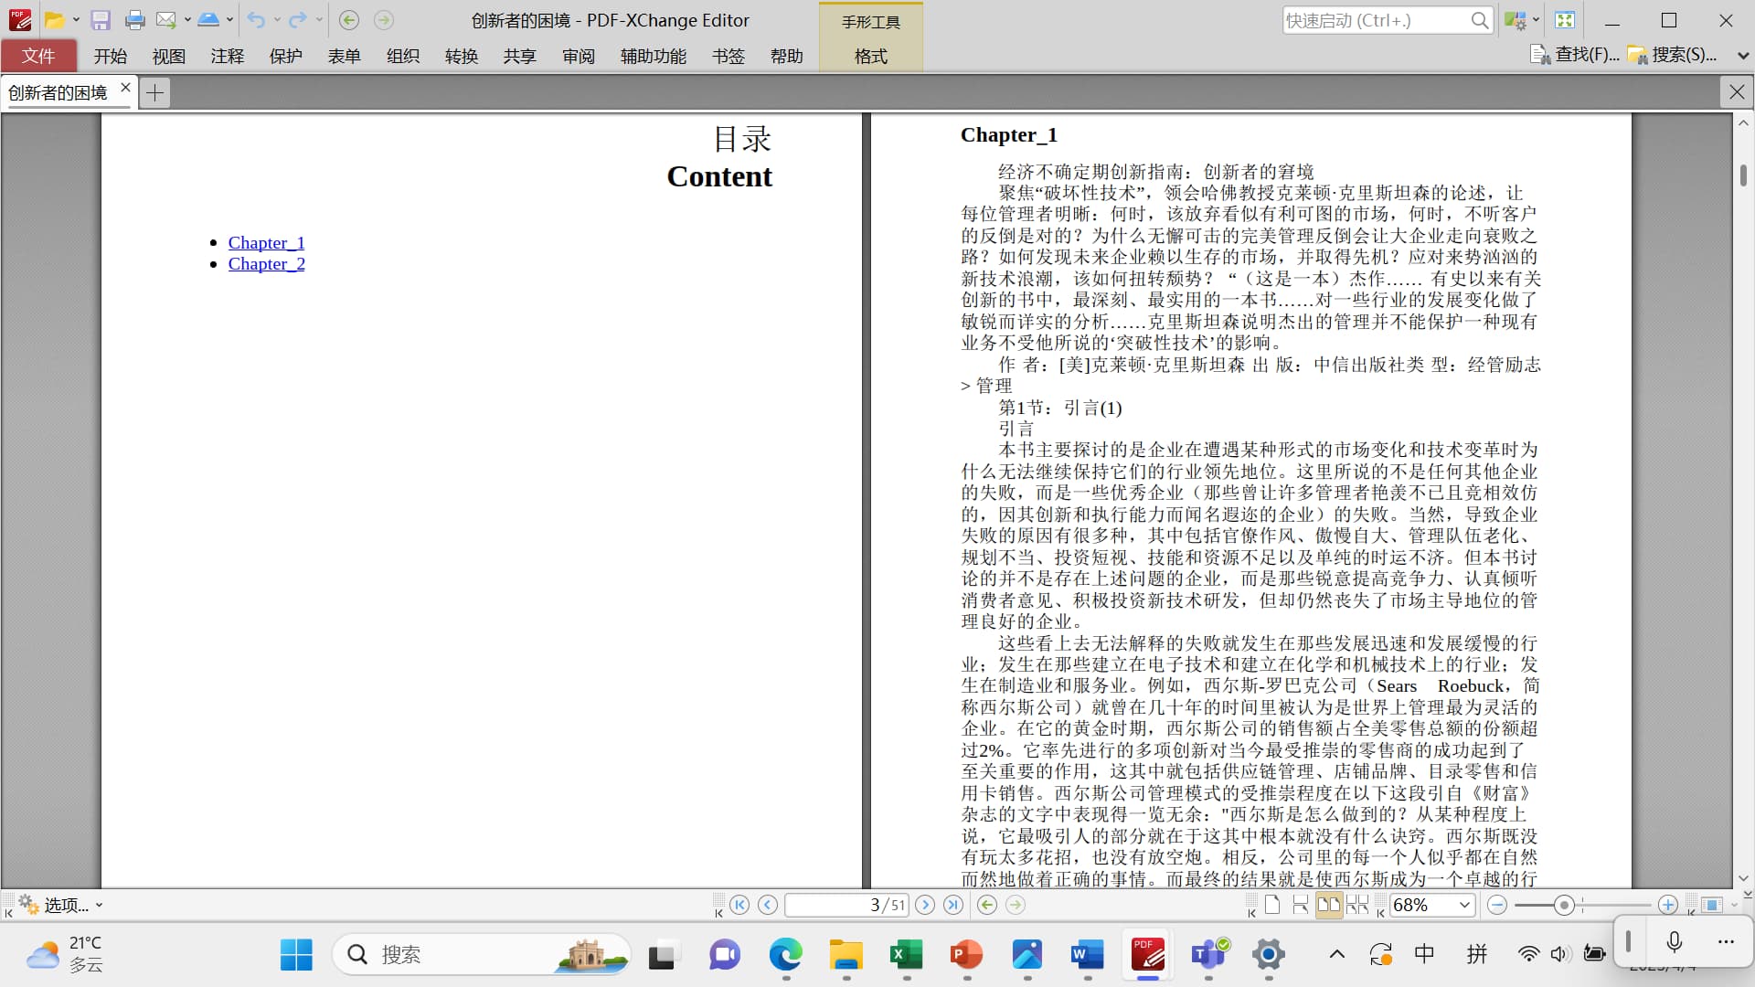Toggle single page layout view
The width and height of the screenshot is (1755, 987).
click(x=1272, y=905)
